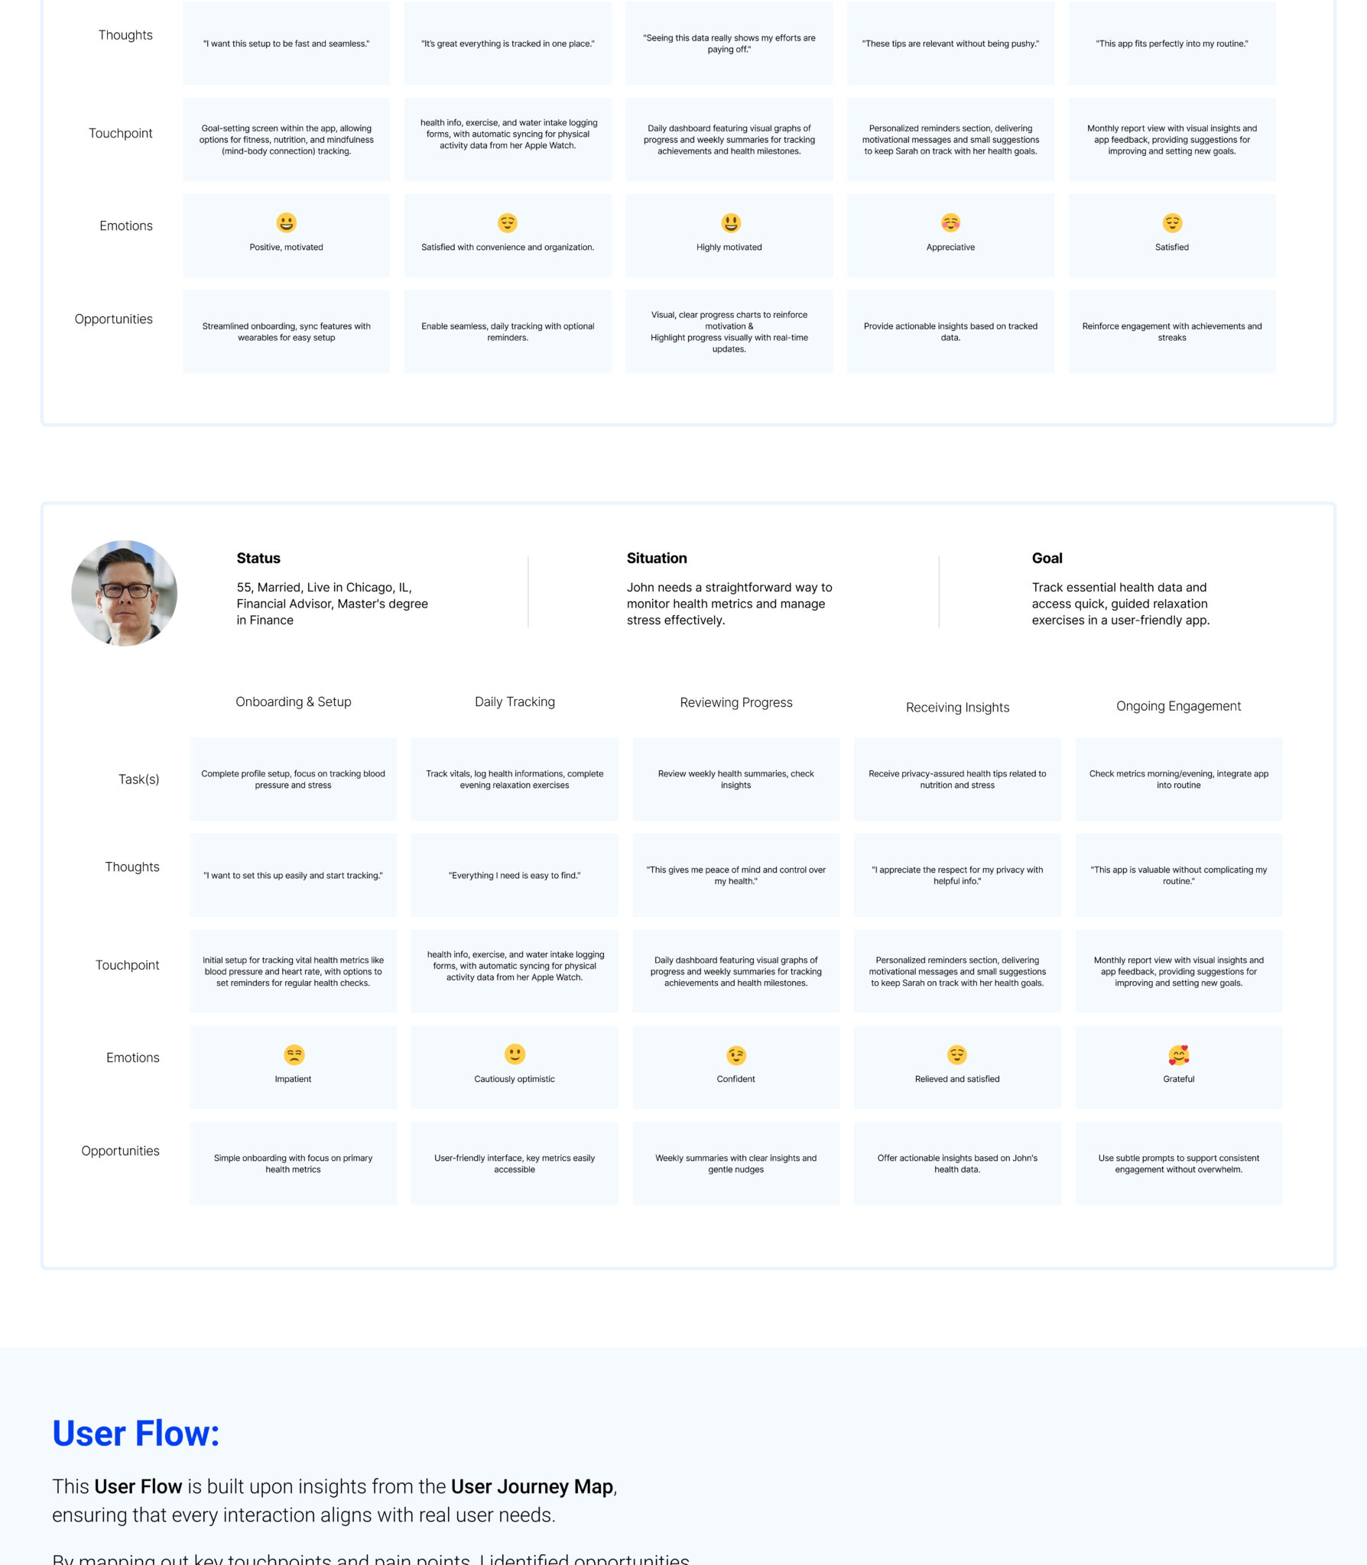
Task: Click the Highly motivated emoji
Action: (731, 222)
